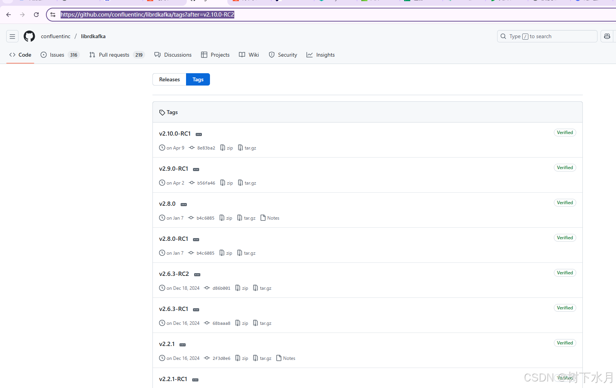Open the v2.2.1-RC1 tag link

[x=173, y=379]
